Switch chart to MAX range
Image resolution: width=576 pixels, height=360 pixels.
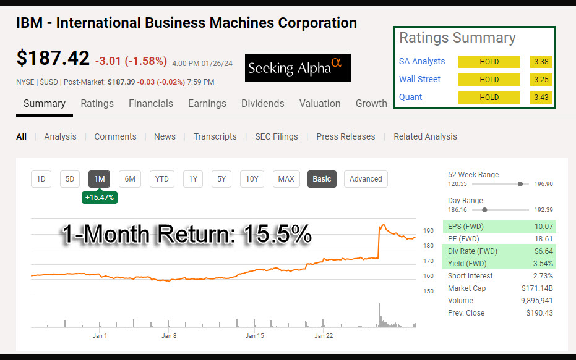pos(286,179)
